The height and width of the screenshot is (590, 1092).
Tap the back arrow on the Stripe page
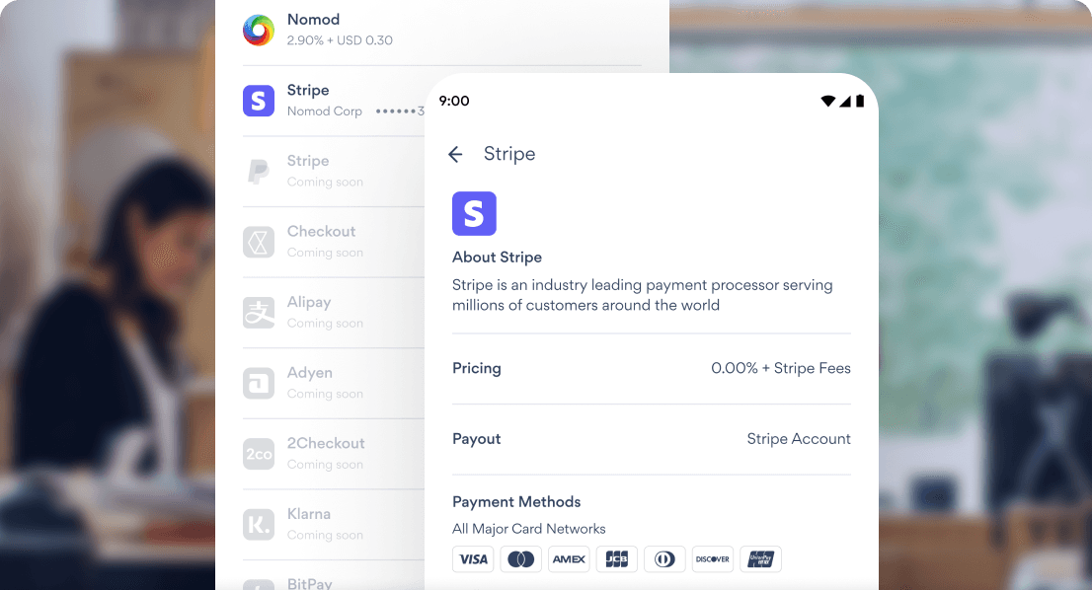[455, 154]
